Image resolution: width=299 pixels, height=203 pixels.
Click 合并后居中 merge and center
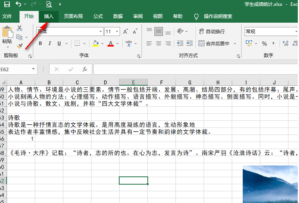214,43
